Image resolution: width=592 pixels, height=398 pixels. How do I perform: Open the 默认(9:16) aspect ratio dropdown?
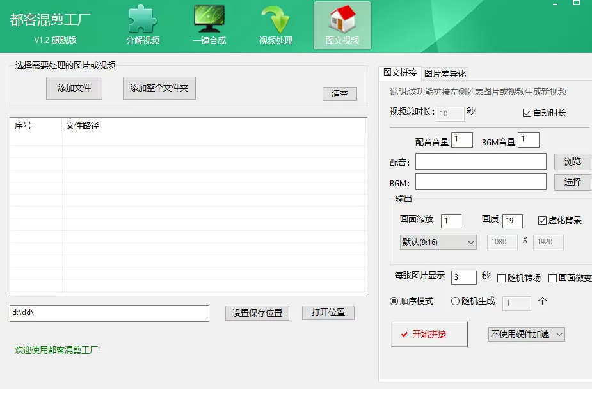(438, 242)
